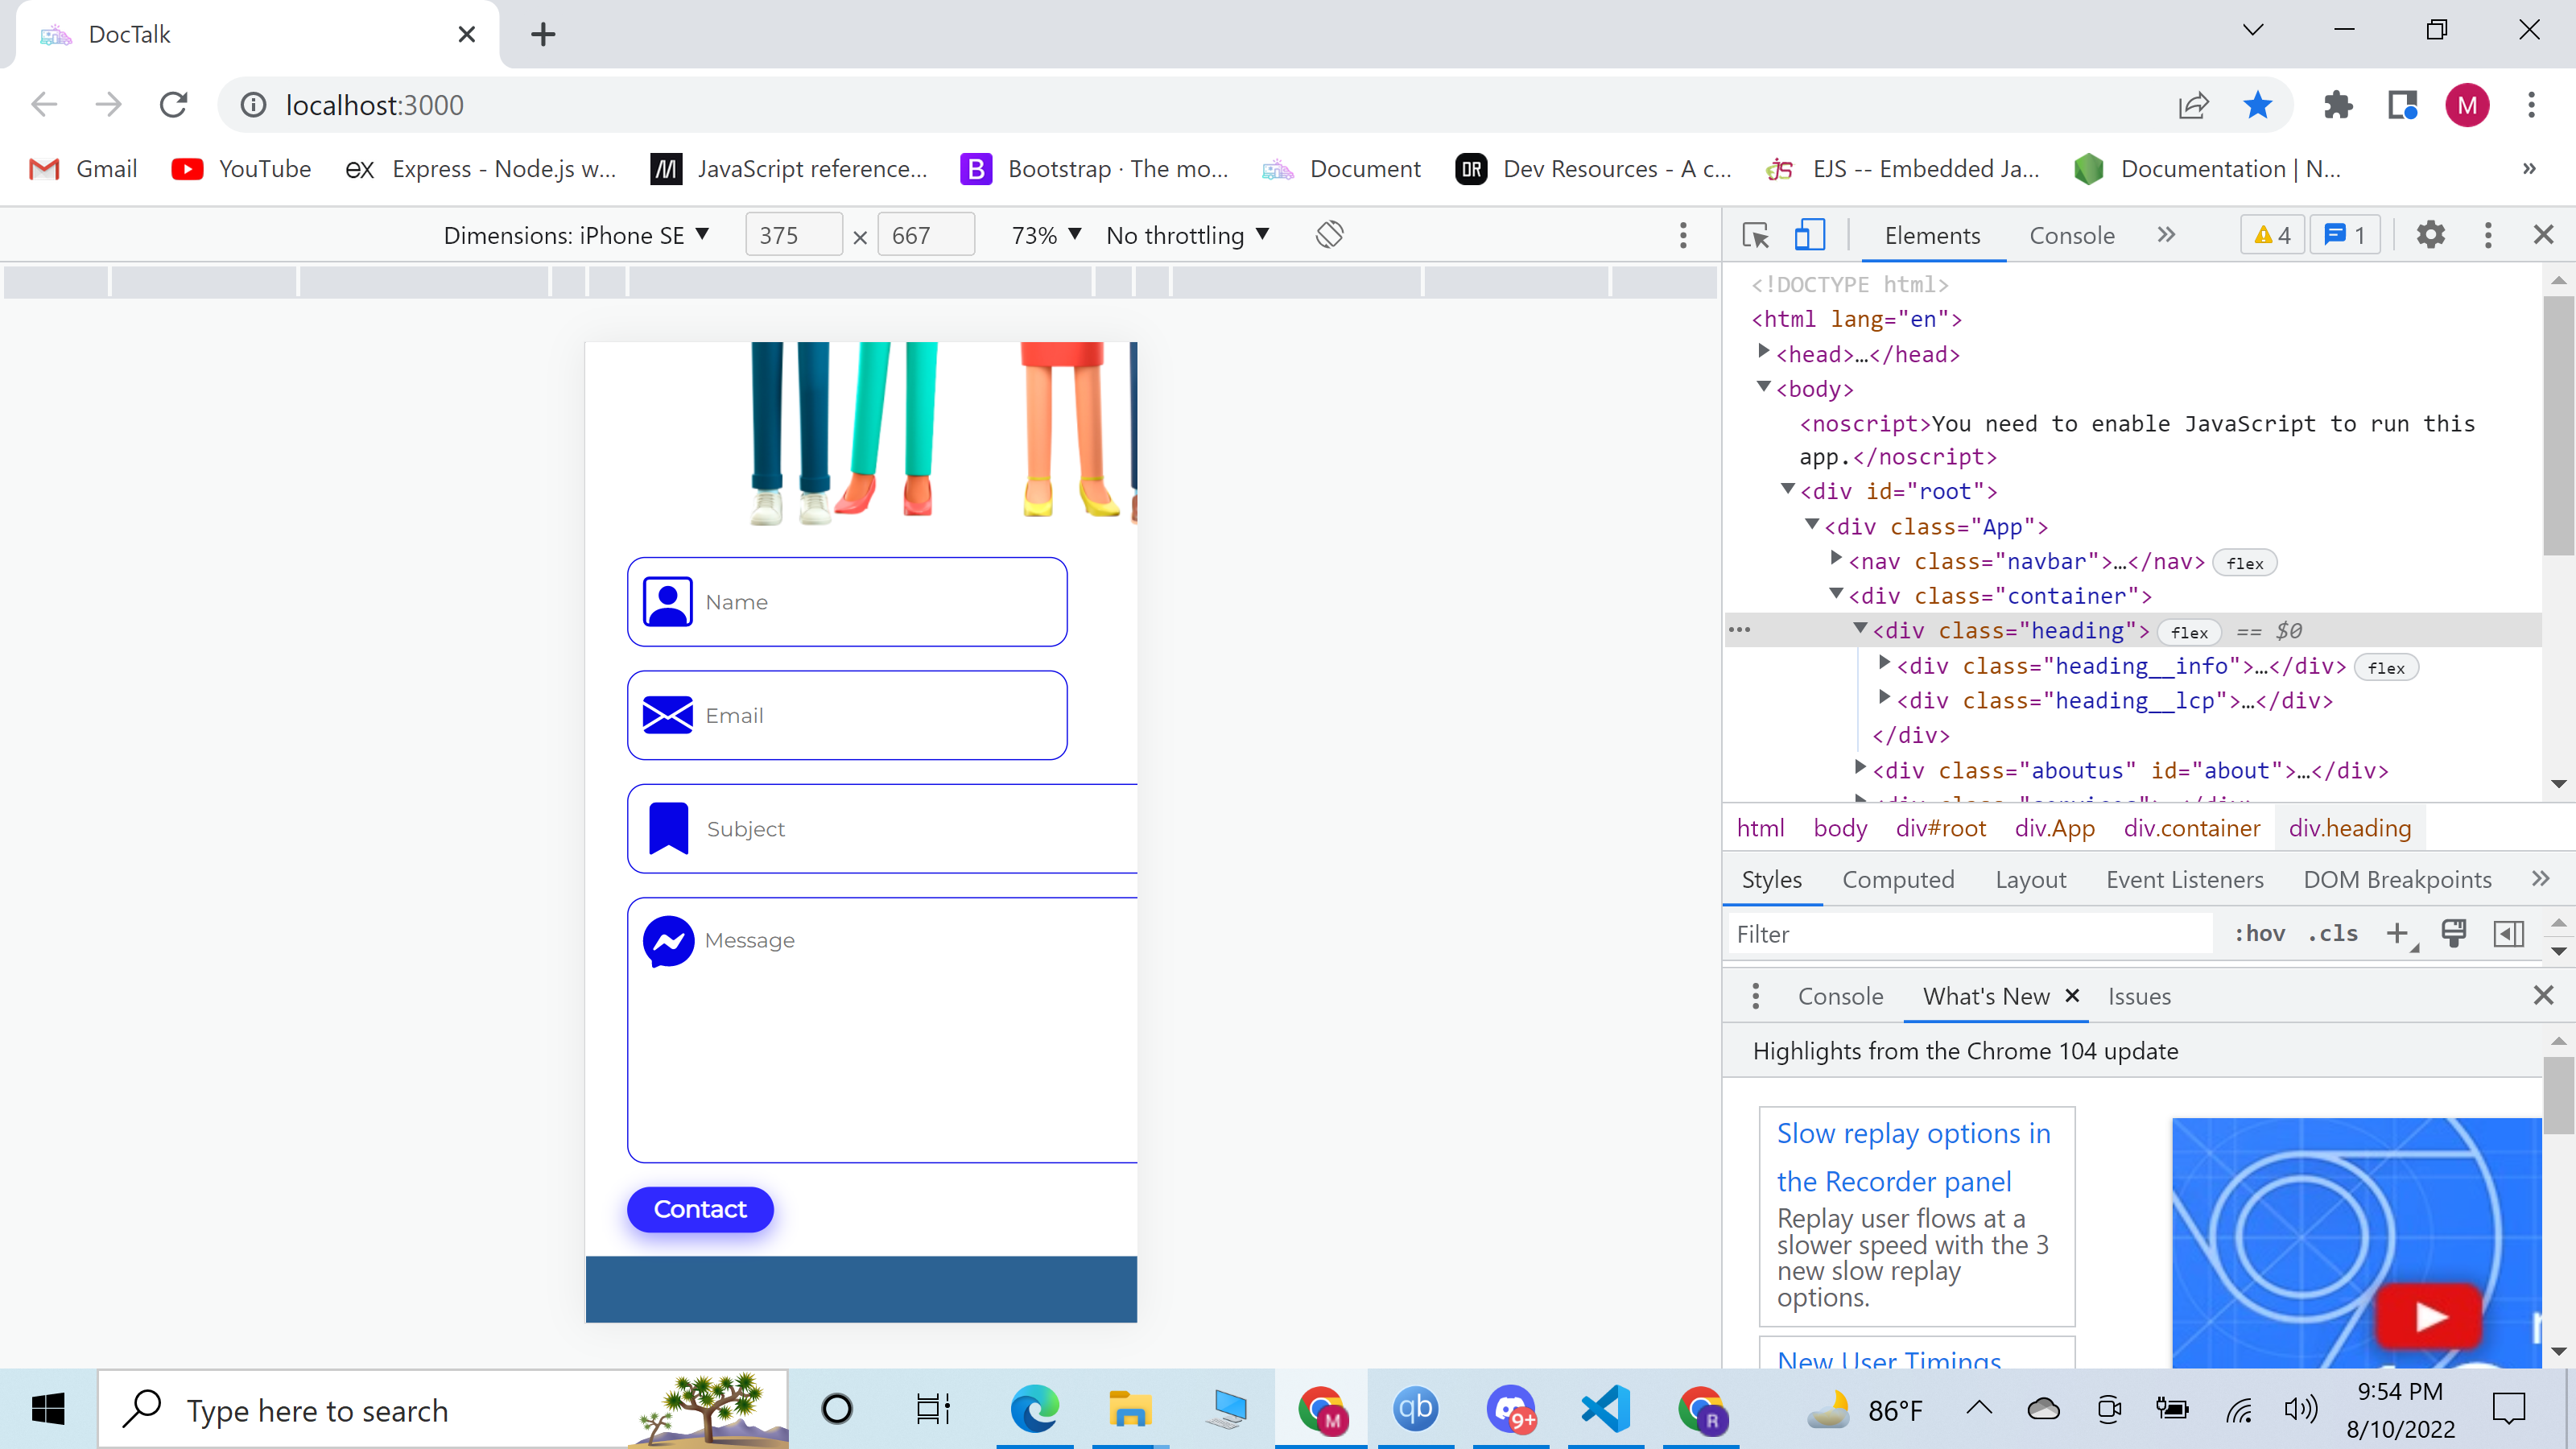Toggle common rendering emulations paintbrush icon

pos(2454,933)
